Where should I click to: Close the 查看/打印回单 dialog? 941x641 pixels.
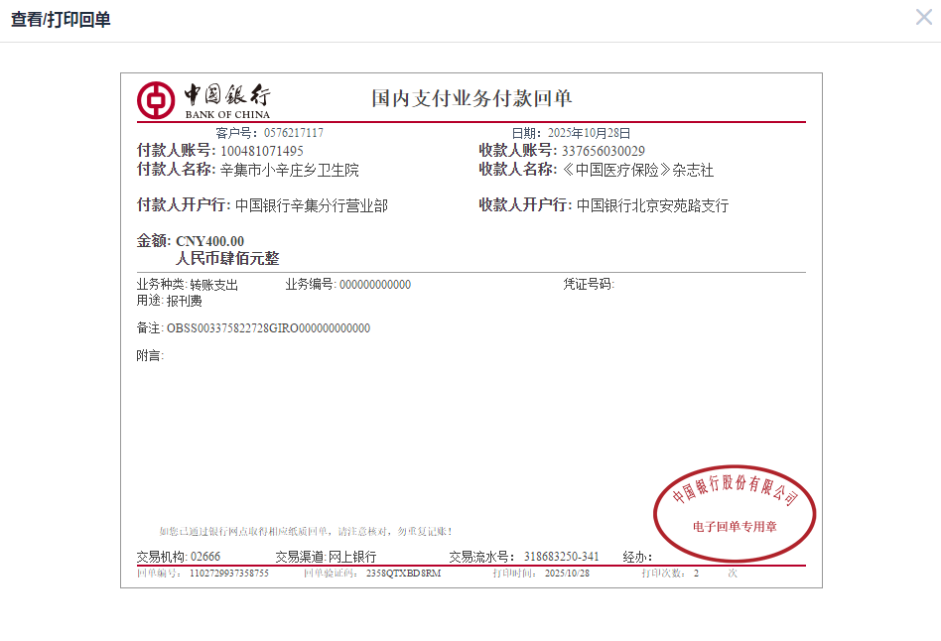(923, 17)
